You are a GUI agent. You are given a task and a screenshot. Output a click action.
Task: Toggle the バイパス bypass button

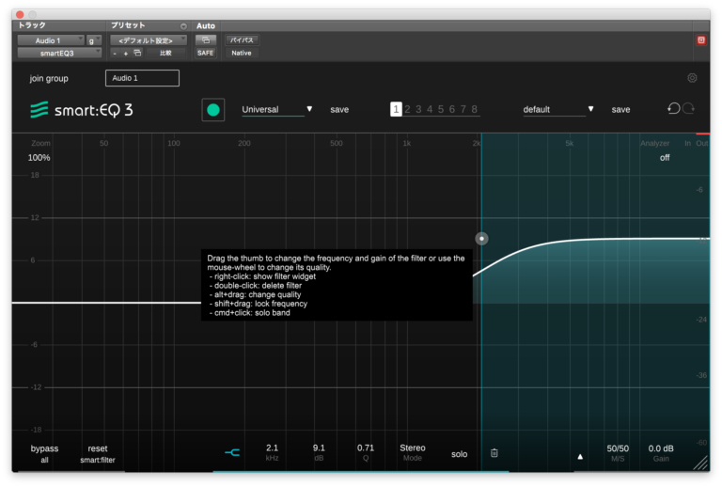(242, 40)
